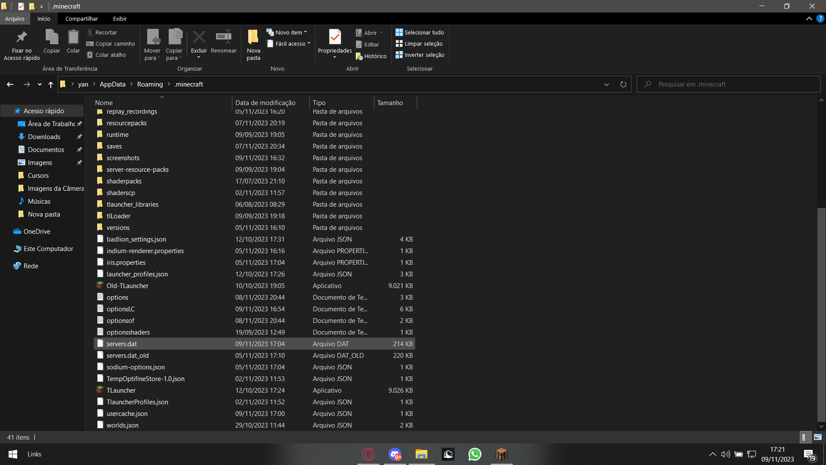The image size is (826, 465).
Task: Create a Nova pasta folder
Action: point(253,45)
